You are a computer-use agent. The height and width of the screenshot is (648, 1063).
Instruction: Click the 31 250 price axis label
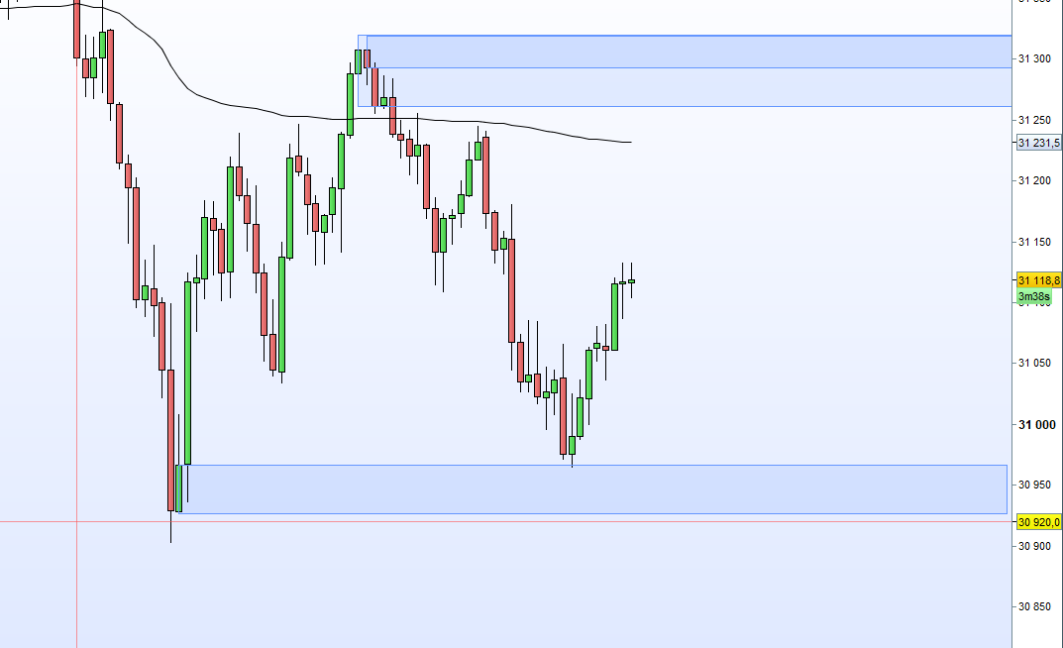1034,120
